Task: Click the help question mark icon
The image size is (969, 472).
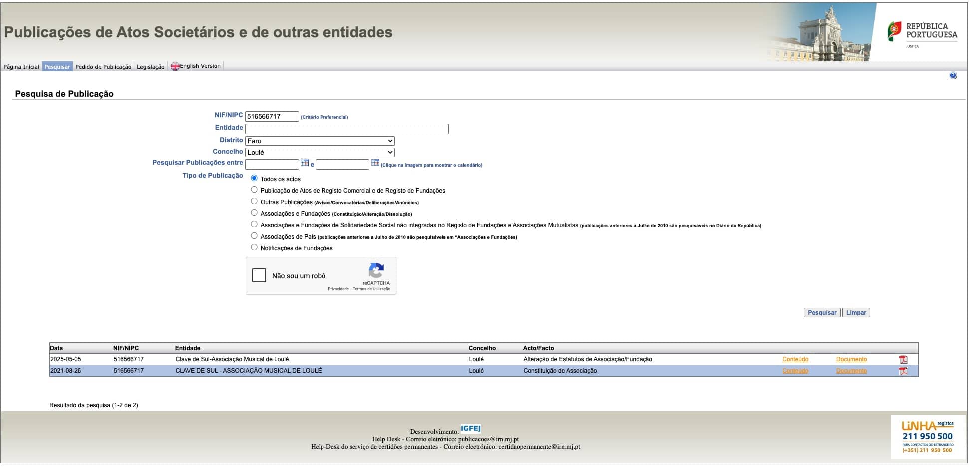Action: (953, 76)
